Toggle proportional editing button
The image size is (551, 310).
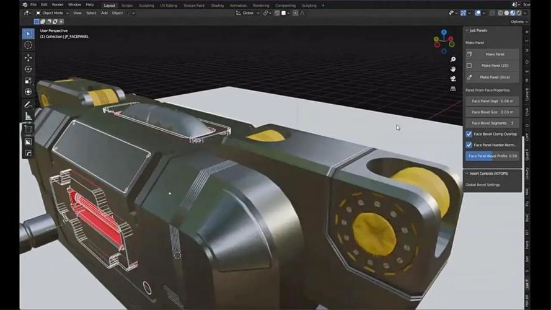[295, 13]
